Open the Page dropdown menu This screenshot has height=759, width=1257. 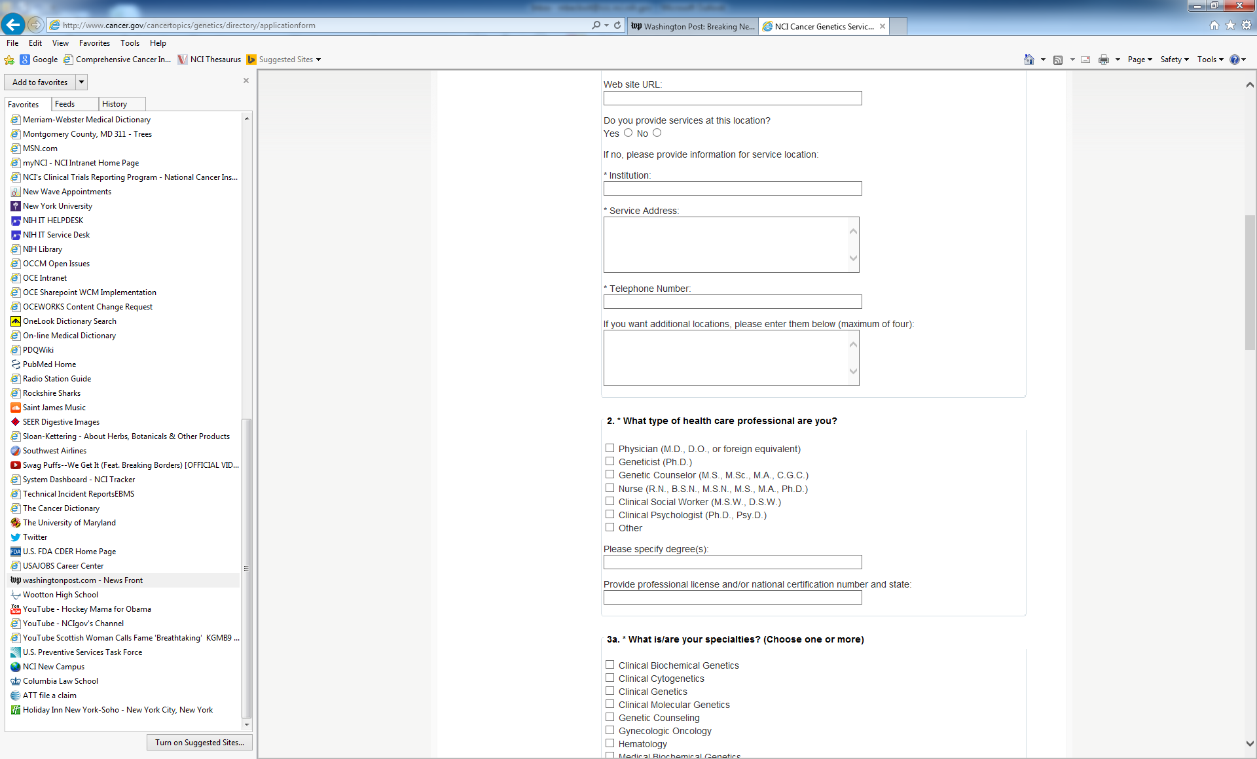pyautogui.click(x=1140, y=60)
